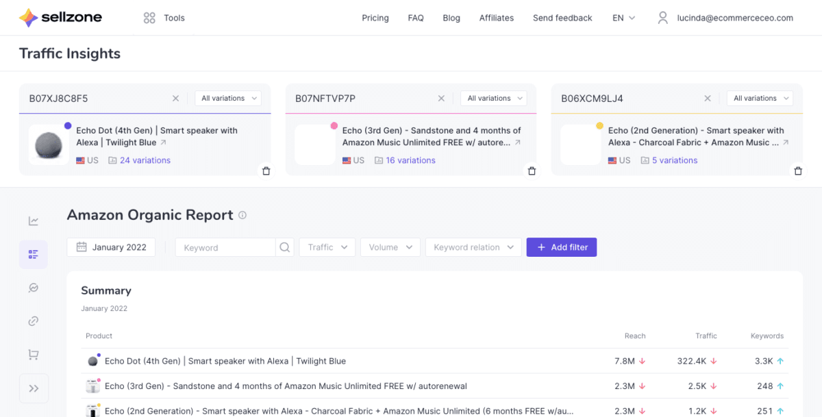Open All variations dropdown for B07NFTVP7P

click(x=494, y=99)
